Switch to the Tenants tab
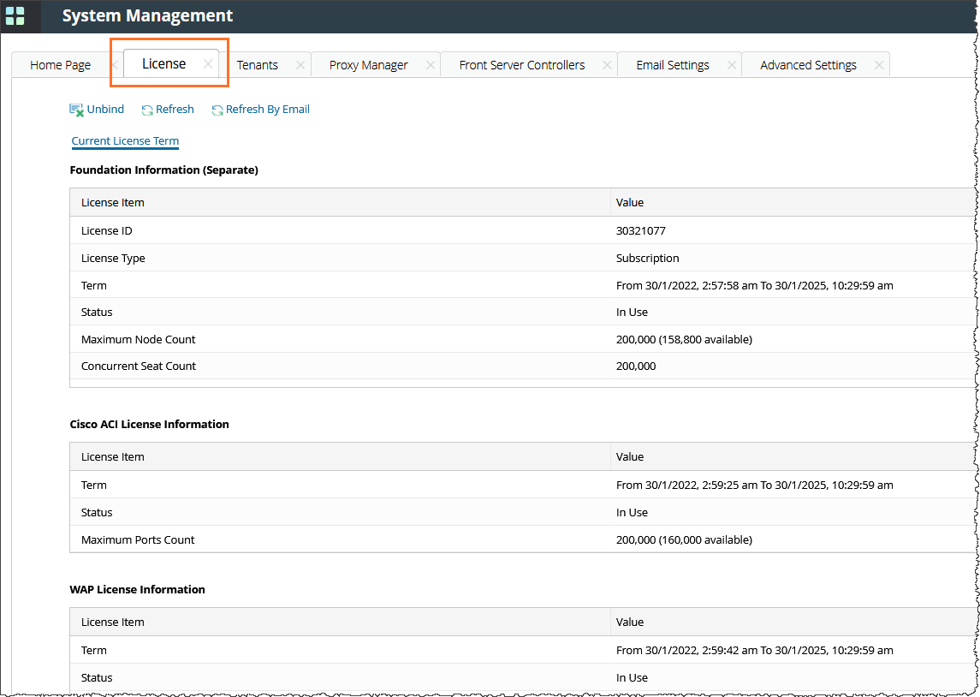Viewport: 980px width, 697px height. tap(257, 65)
